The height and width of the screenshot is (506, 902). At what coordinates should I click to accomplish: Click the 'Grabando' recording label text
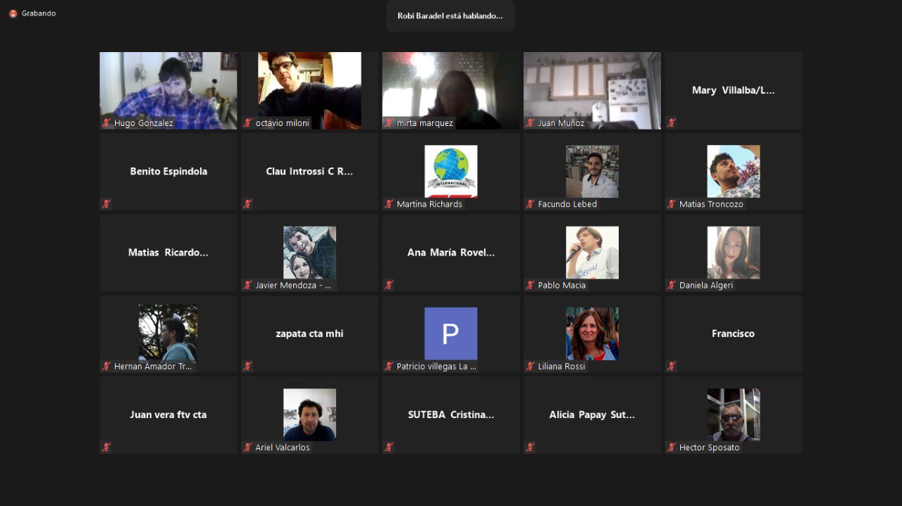(39, 13)
